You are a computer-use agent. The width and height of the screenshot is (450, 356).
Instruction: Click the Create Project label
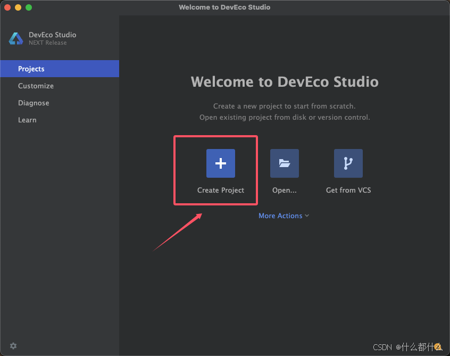click(x=220, y=190)
